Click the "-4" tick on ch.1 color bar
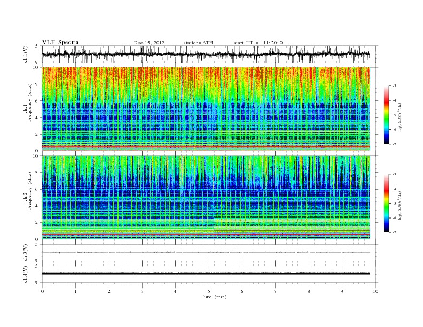The height and width of the screenshot is (327, 423). (394, 100)
